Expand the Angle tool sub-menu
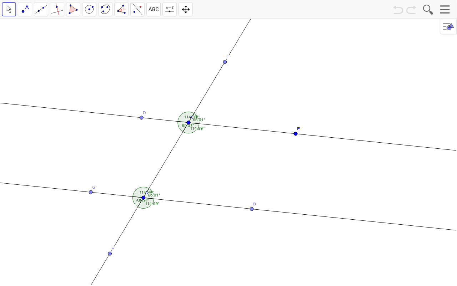The image size is (457, 286). pos(126,15)
